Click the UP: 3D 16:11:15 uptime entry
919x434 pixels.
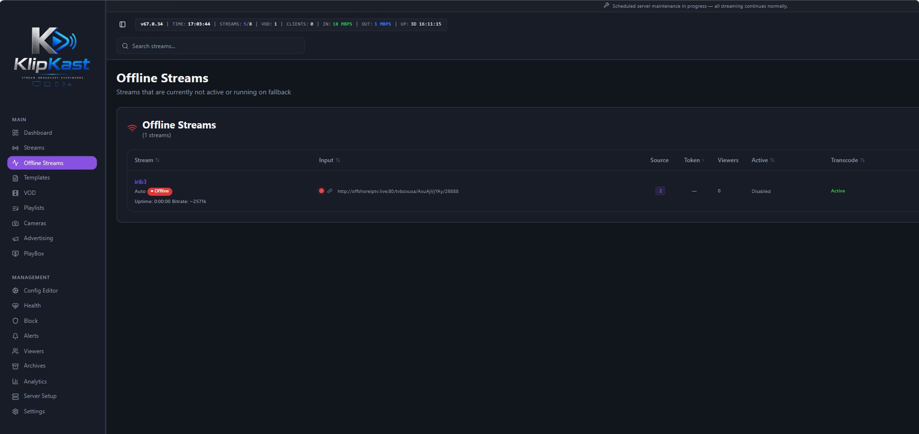(x=420, y=24)
